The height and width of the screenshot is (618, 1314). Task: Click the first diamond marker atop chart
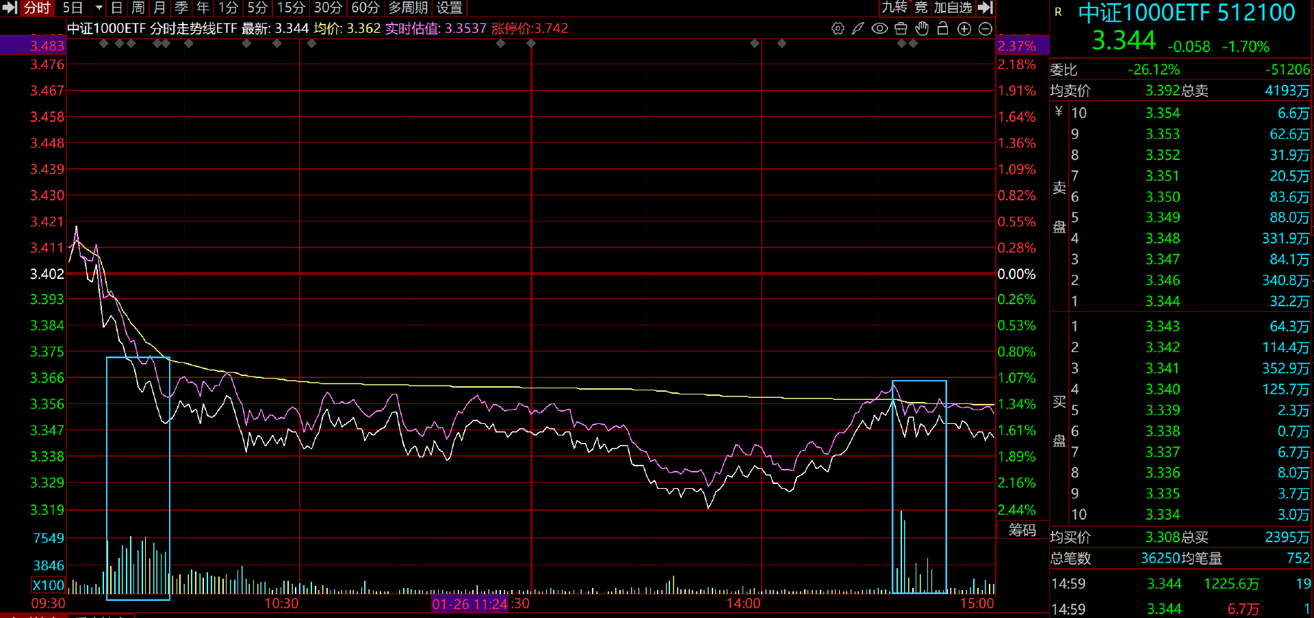click(104, 44)
